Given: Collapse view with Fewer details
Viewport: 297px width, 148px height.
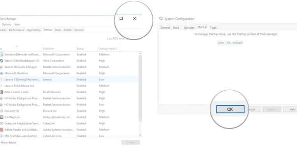Looking at the screenshot, I should click(x=8, y=143).
